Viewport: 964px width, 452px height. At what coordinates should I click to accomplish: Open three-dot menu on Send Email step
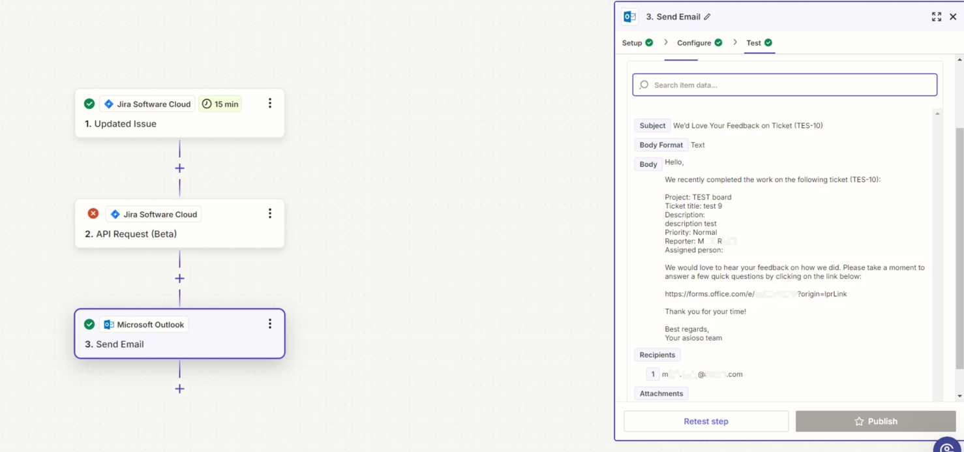tap(270, 324)
